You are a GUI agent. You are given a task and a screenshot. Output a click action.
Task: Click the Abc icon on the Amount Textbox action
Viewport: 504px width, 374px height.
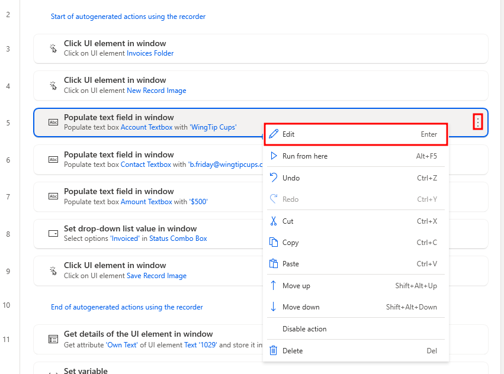[52, 196]
